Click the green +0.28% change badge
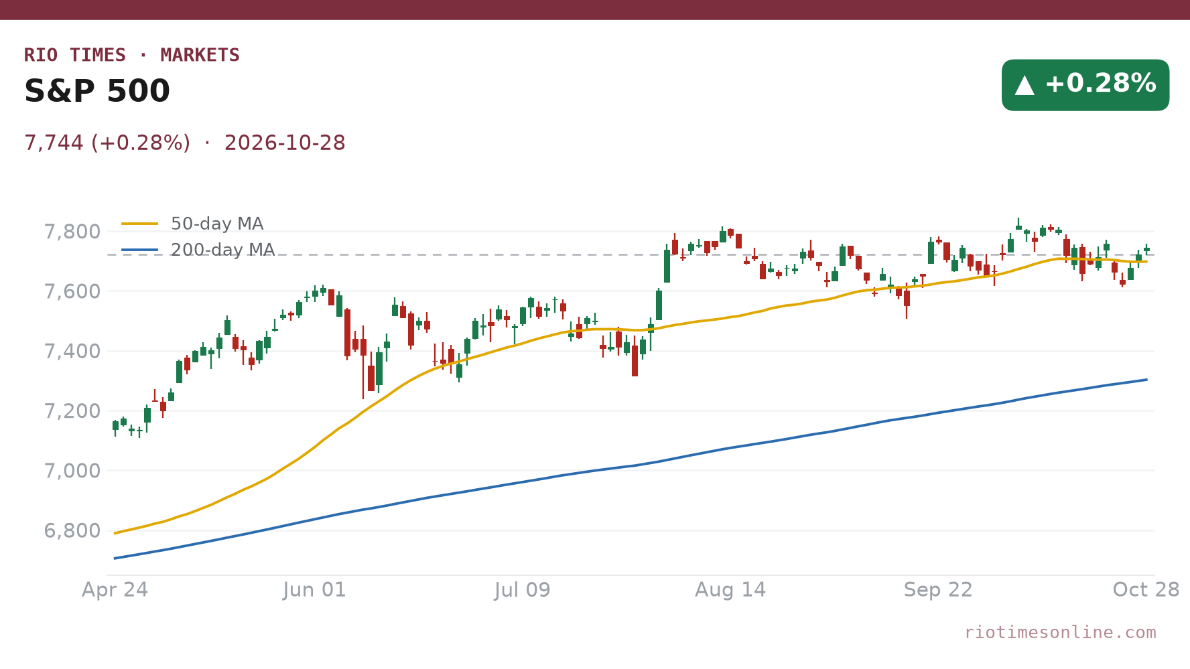1190x669 pixels. (1085, 85)
